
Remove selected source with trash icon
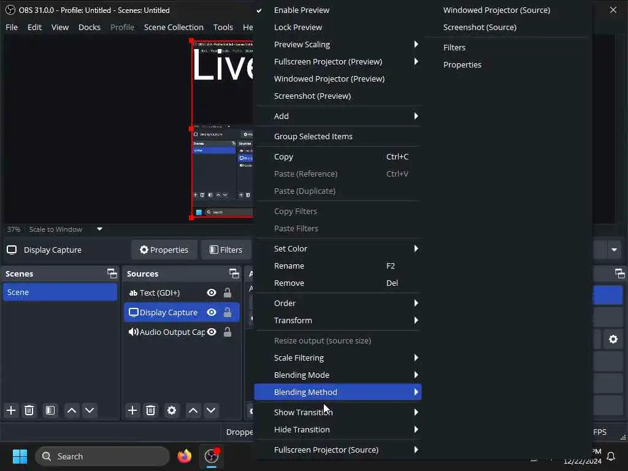click(151, 410)
